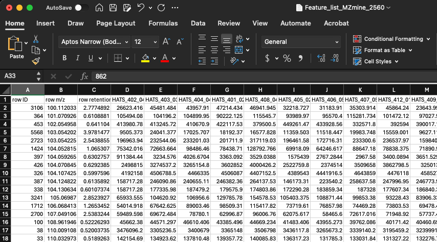This screenshot has width=437, height=242.
Task: Toggle wrap text
Action: pyautogui.click(x=239, y=39)
